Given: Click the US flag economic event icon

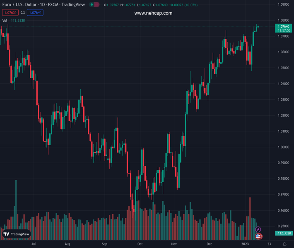Looking at the screenshot, I should [x=258, y=236].
